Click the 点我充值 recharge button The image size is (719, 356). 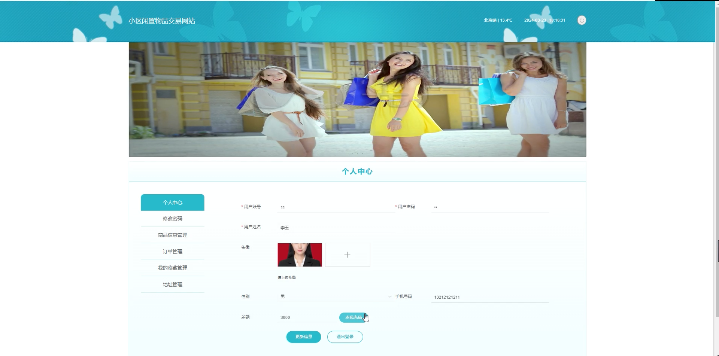pyautogui.click(x=354, y=317)
